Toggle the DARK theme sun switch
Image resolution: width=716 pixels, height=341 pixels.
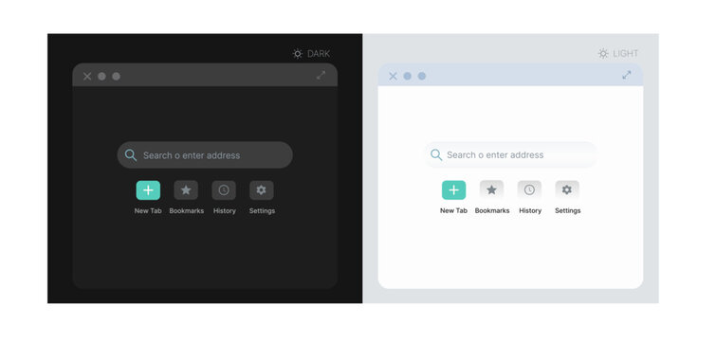point(298,54)
